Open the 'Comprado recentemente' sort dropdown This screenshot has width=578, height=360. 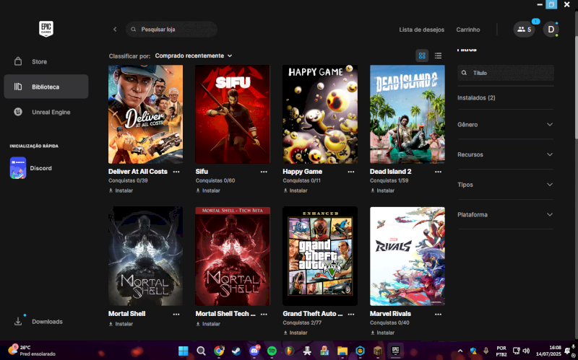coord(194,56)
